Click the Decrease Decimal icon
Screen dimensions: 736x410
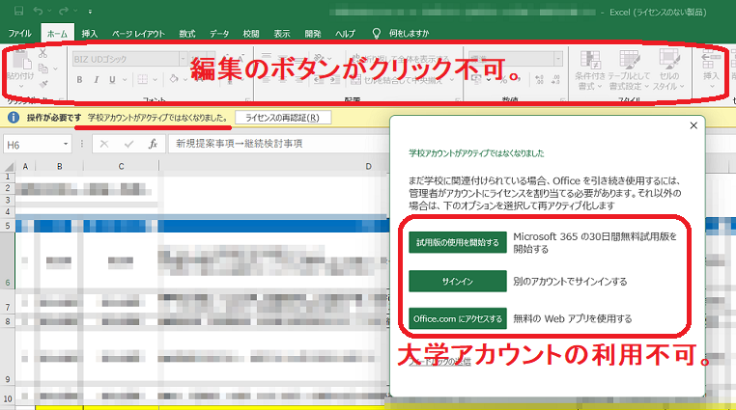tap(555, 79)
